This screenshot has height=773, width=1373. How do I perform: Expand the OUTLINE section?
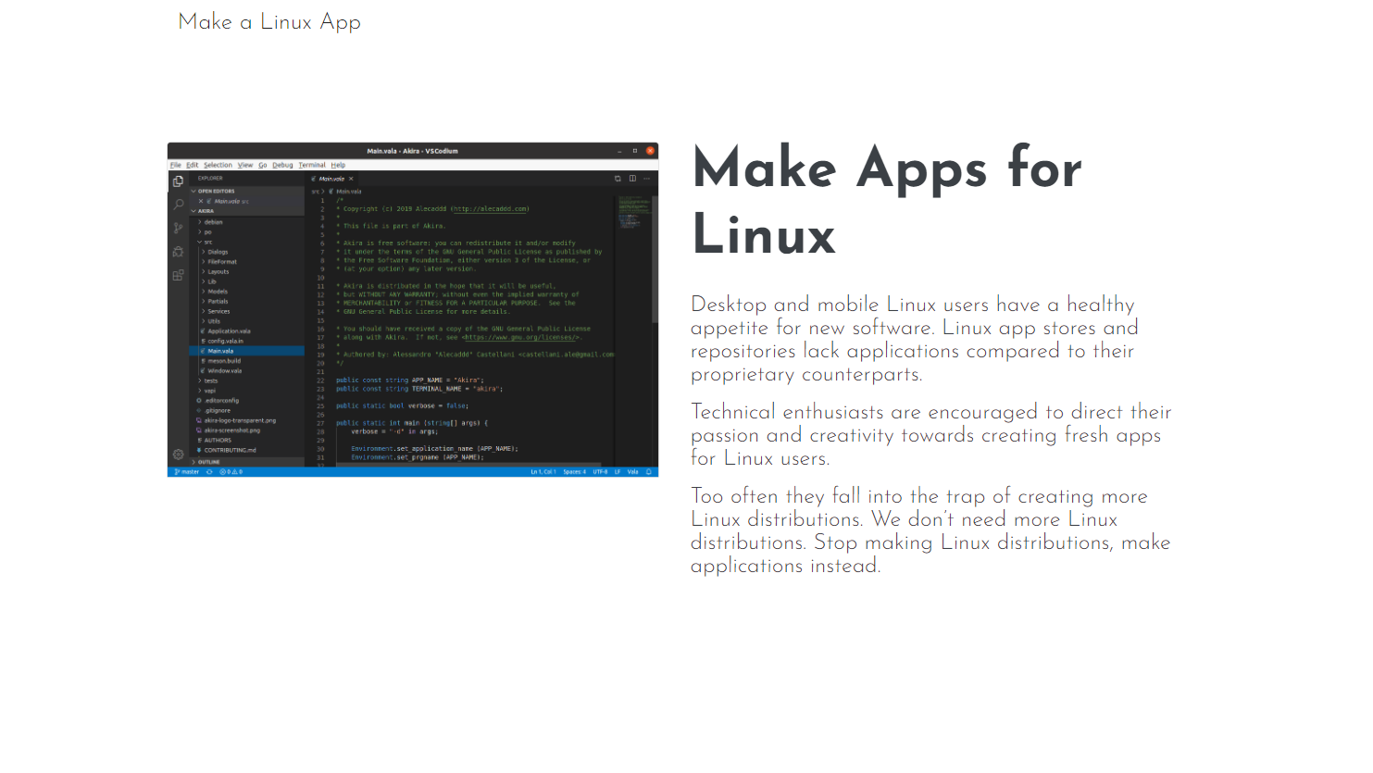click(247, 462)
